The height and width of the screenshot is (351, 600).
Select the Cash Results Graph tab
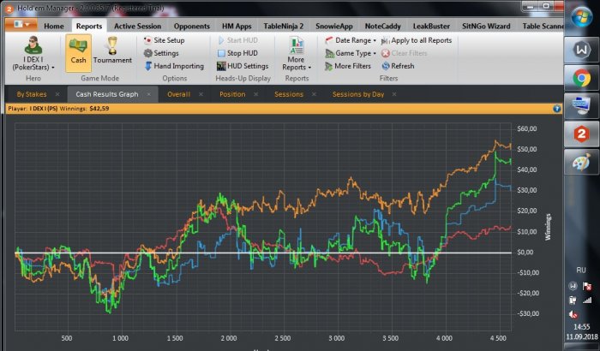pos(107,94)
